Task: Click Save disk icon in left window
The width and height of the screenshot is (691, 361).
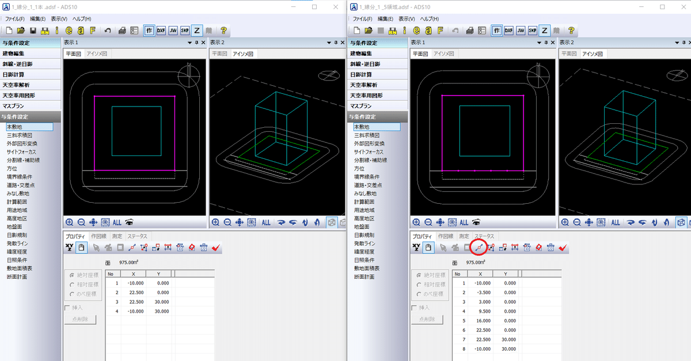Action: [x=33, y=31]
